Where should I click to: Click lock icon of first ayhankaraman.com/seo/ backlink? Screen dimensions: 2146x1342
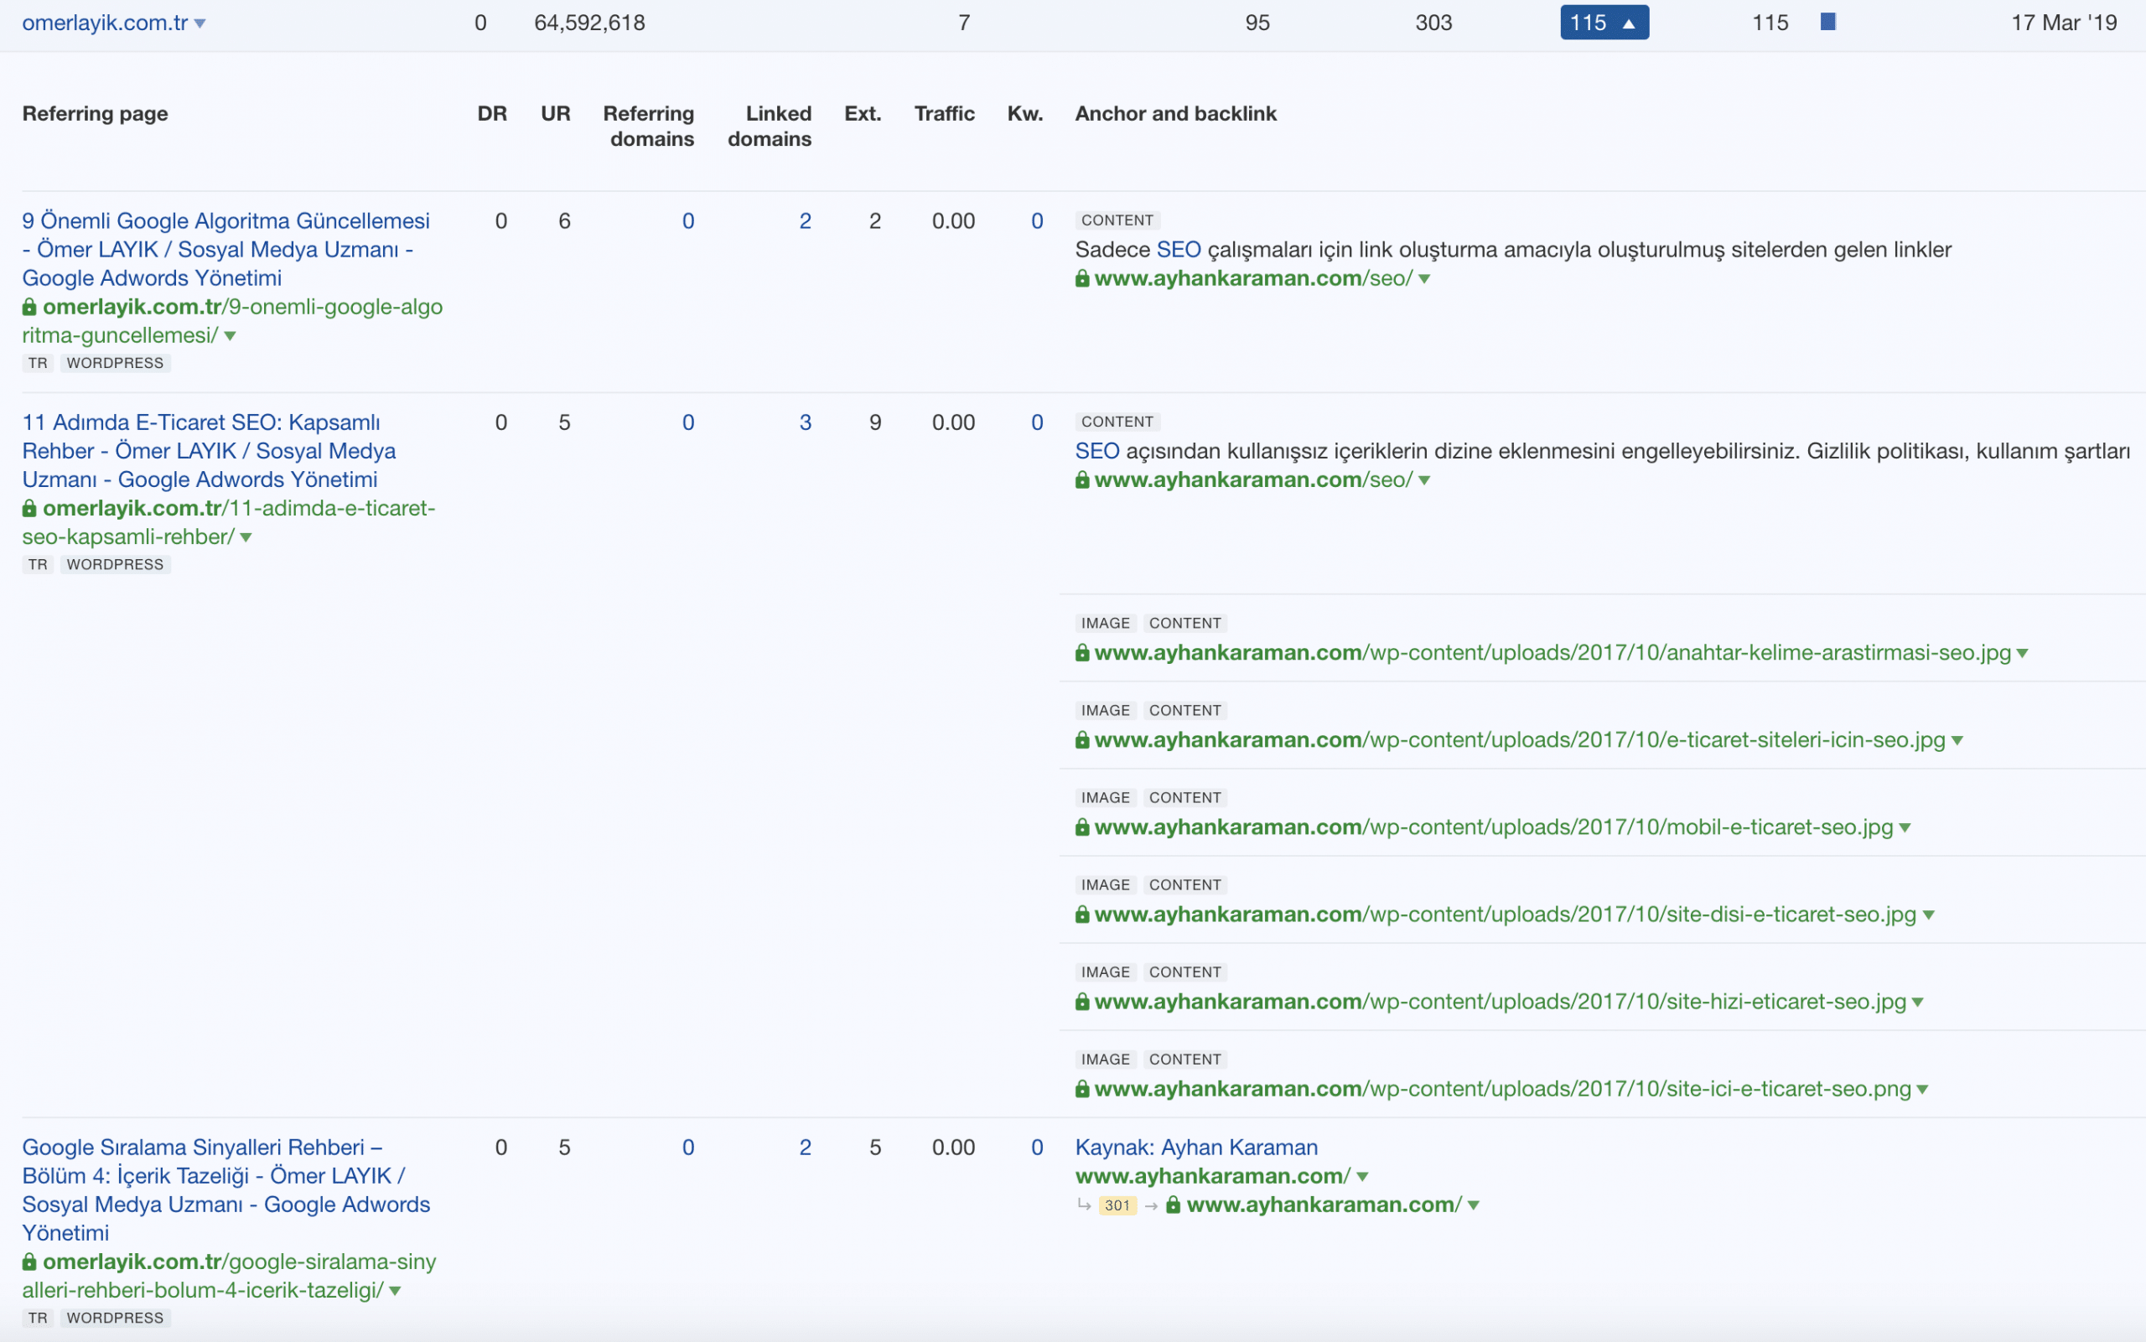(1082, 278)
